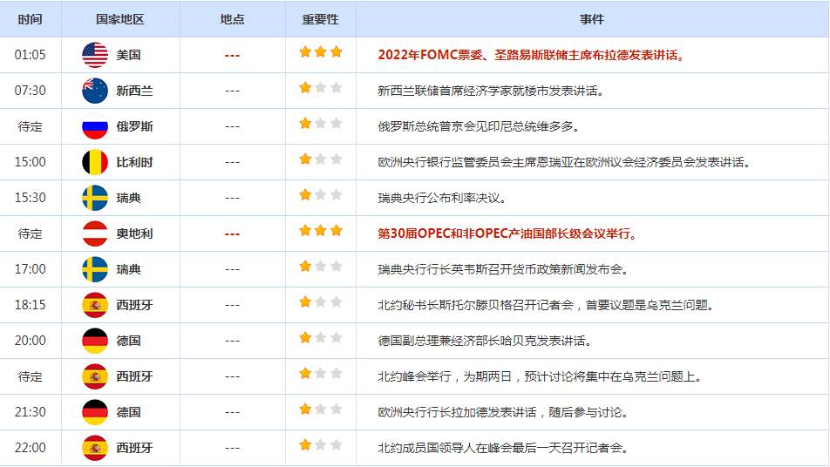Click the Belgium flag icon

point(95,162)
